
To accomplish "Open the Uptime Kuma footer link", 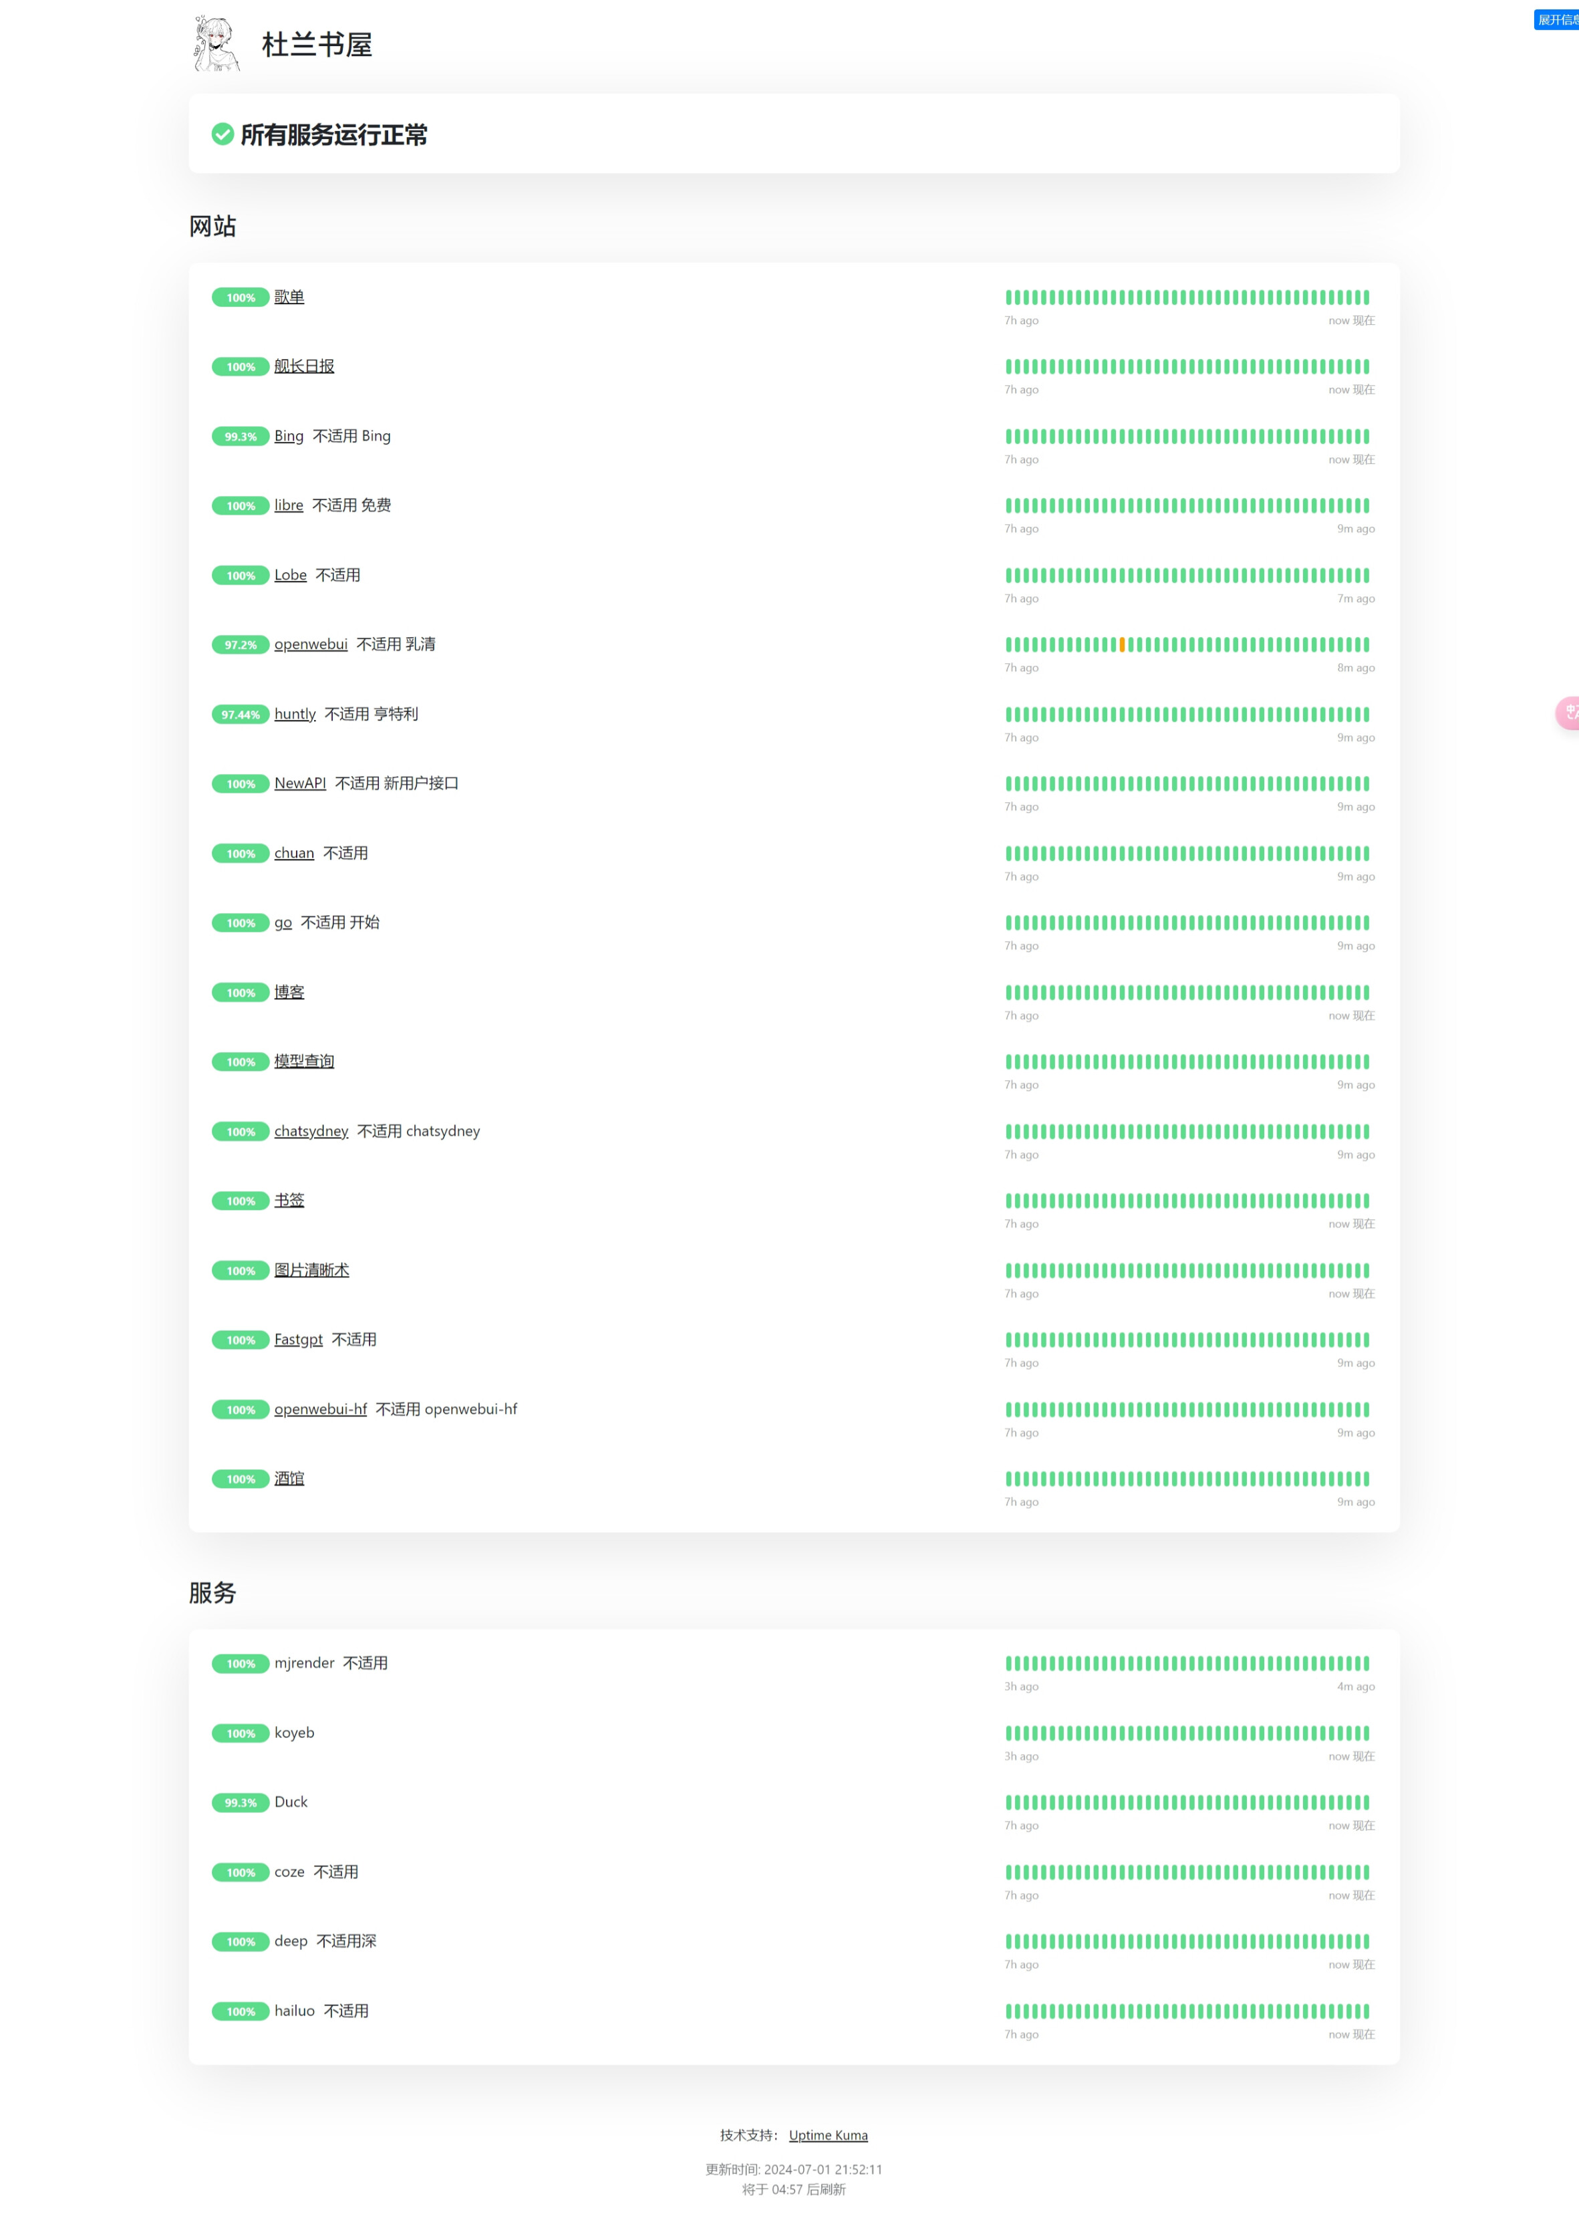I will click(827, 2135).
